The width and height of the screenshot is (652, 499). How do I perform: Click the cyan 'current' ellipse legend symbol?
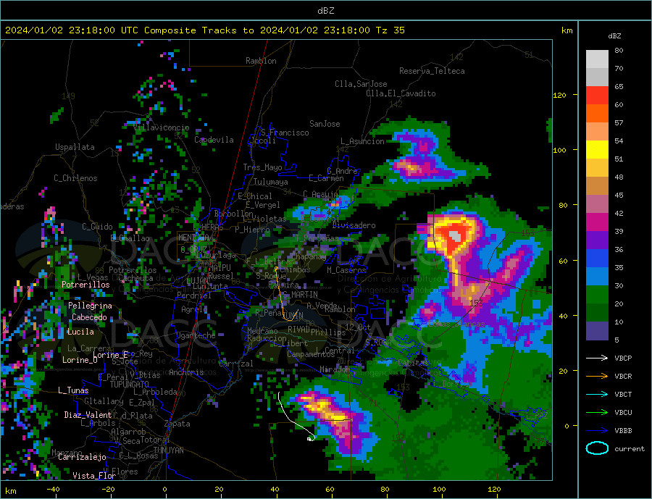597,448
